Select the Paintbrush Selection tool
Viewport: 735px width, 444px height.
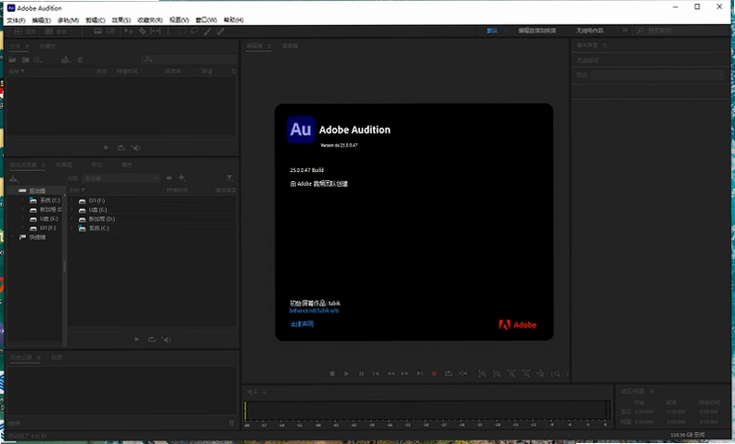[207, 32]
